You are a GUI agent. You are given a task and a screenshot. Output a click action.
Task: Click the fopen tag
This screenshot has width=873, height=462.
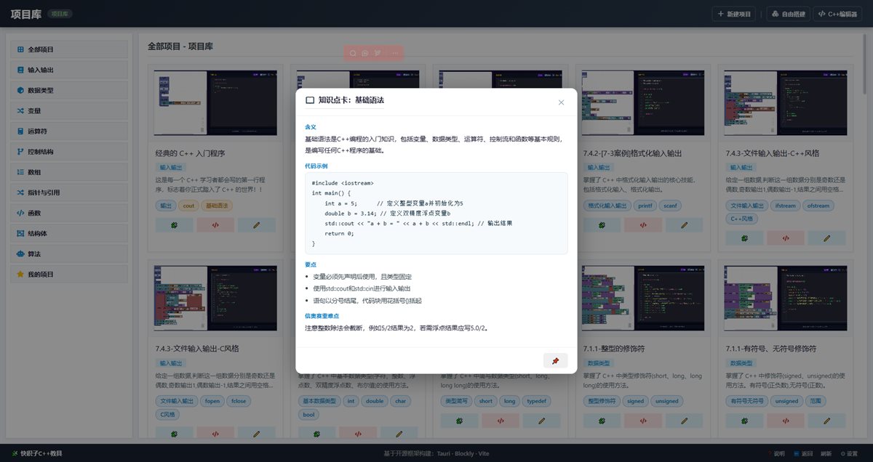[212, 401]
